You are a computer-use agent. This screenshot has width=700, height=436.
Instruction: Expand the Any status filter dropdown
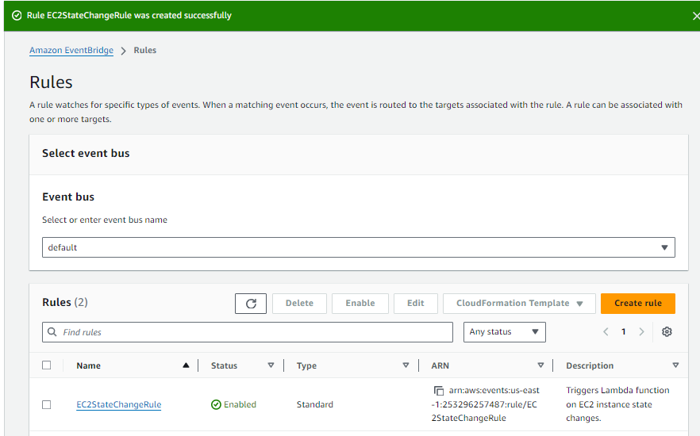click(x=504, y=332)
